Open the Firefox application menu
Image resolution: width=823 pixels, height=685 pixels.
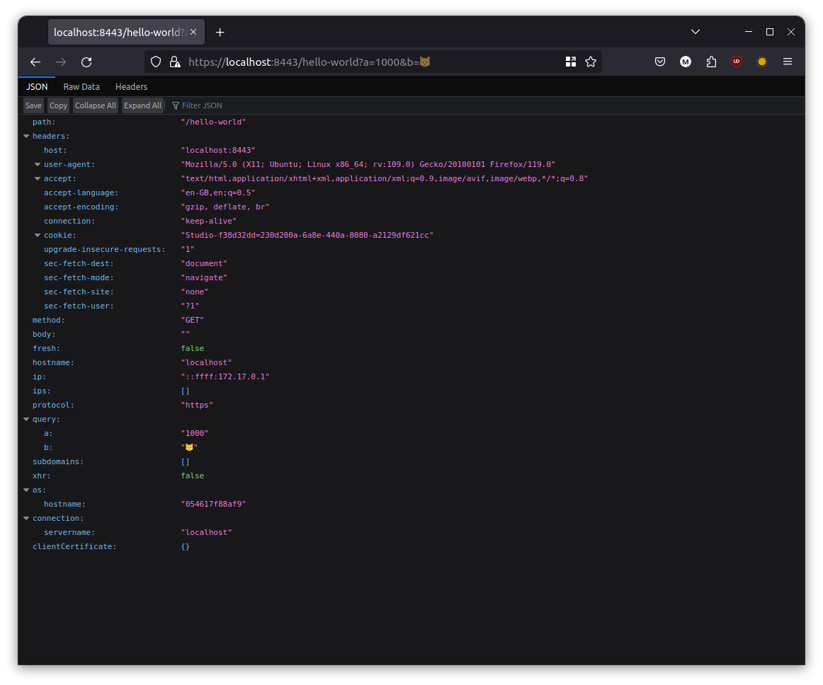point(788,62)
